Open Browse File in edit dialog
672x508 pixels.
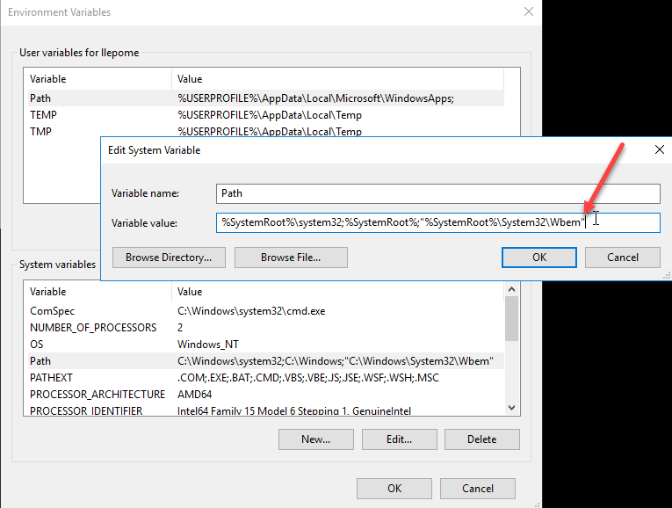coord(291,258)
